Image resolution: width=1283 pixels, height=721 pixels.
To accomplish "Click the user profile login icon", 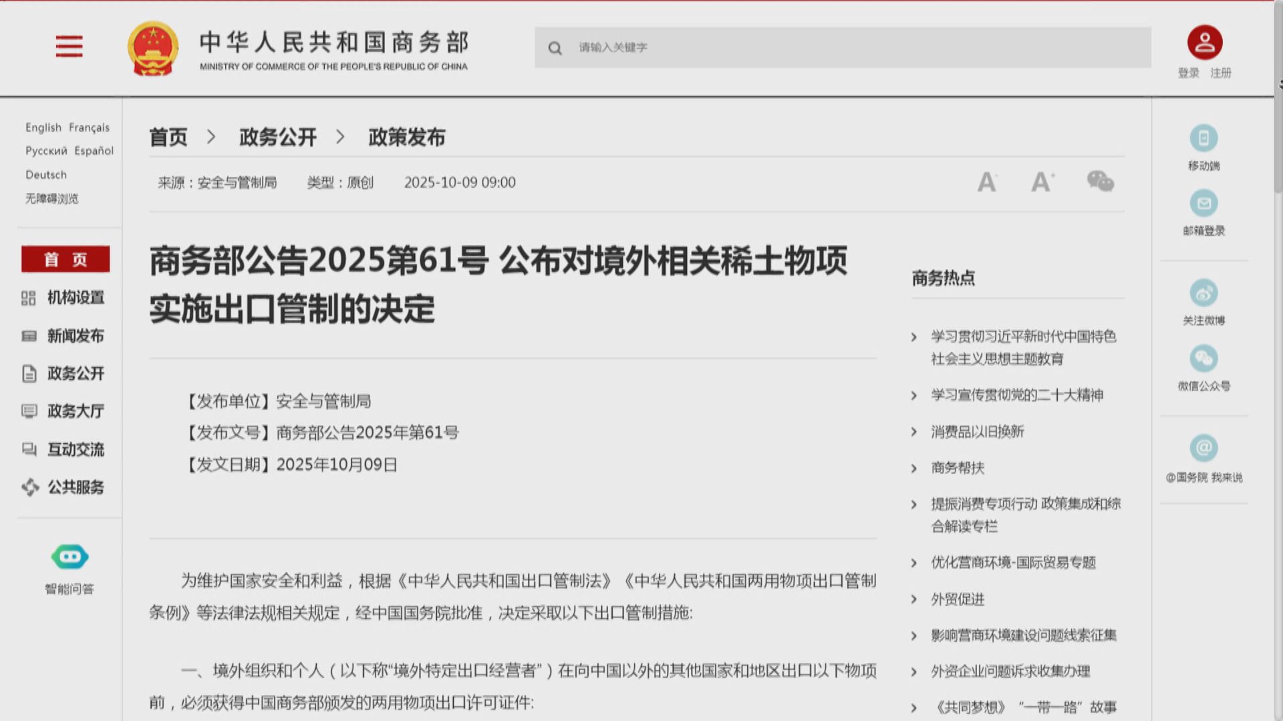I will (1203, 42).
